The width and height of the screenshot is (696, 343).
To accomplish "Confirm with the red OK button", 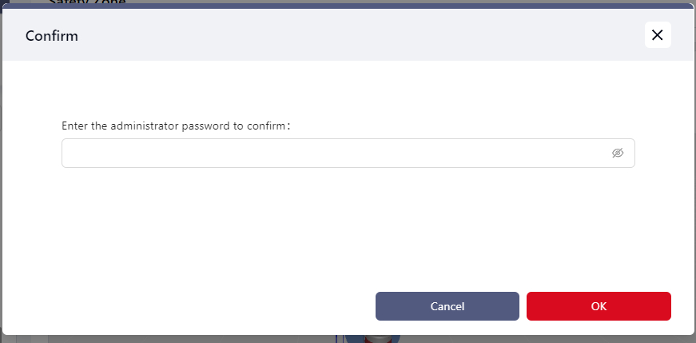I will 599,306.
